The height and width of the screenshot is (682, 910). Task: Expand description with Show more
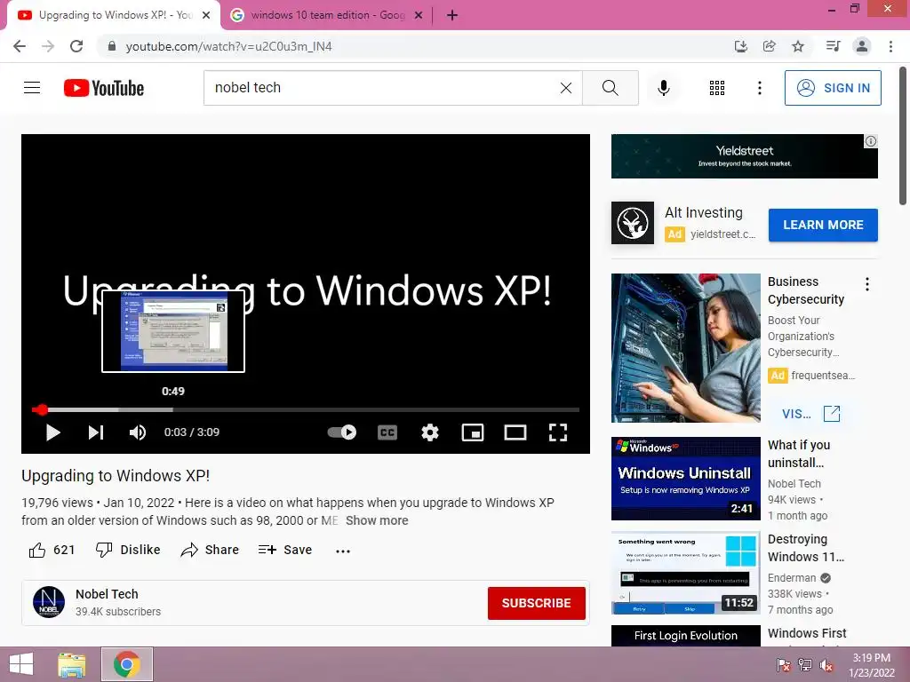coord(377,520)
